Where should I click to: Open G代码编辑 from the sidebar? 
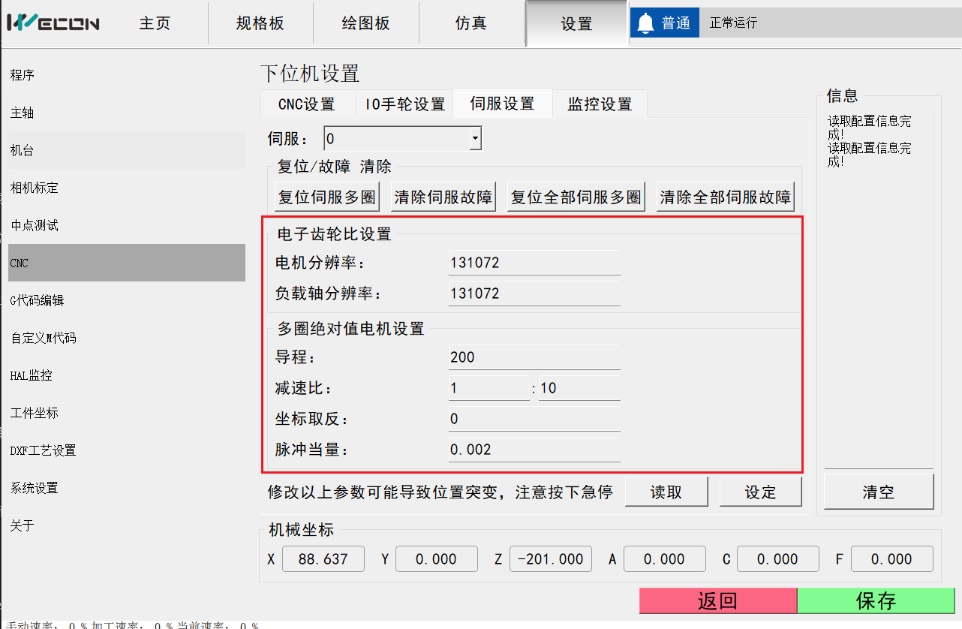[x=38, y=301]
